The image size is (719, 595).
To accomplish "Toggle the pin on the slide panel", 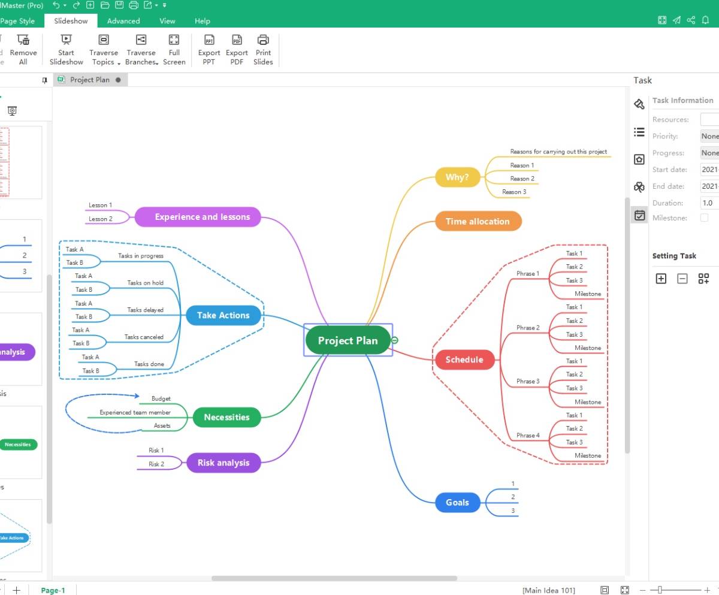I will [44, 80].
